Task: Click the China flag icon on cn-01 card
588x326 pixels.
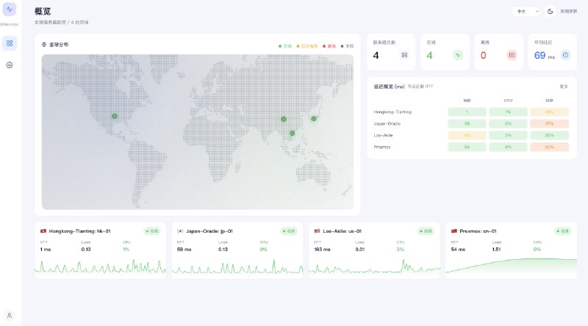Action: coord(453,231)
